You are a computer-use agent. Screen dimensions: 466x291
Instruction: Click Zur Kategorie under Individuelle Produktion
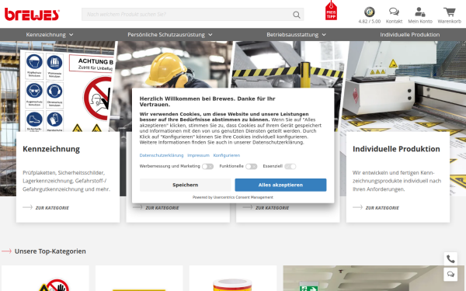click(382, 208)
